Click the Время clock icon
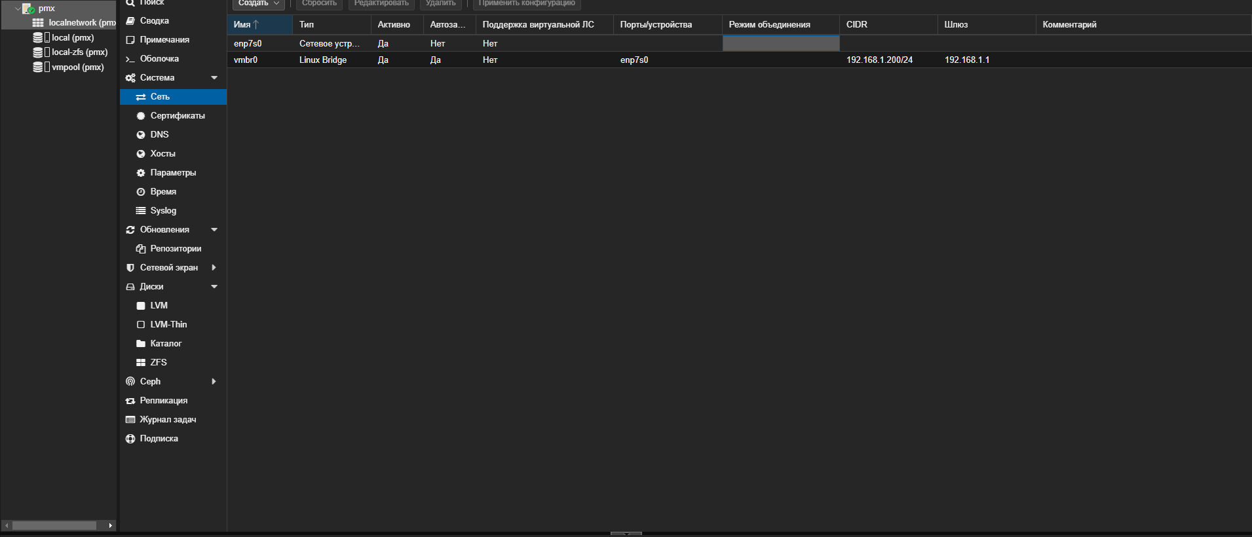The image size is (1252, 537). coord(141,192)
